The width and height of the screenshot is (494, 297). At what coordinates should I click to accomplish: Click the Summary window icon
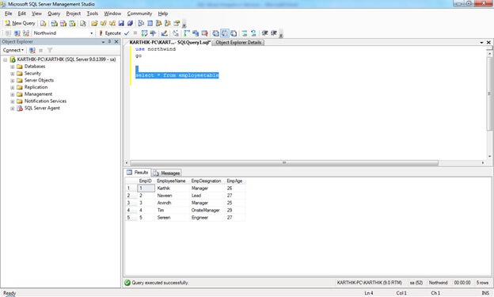[x=150, y=23]
